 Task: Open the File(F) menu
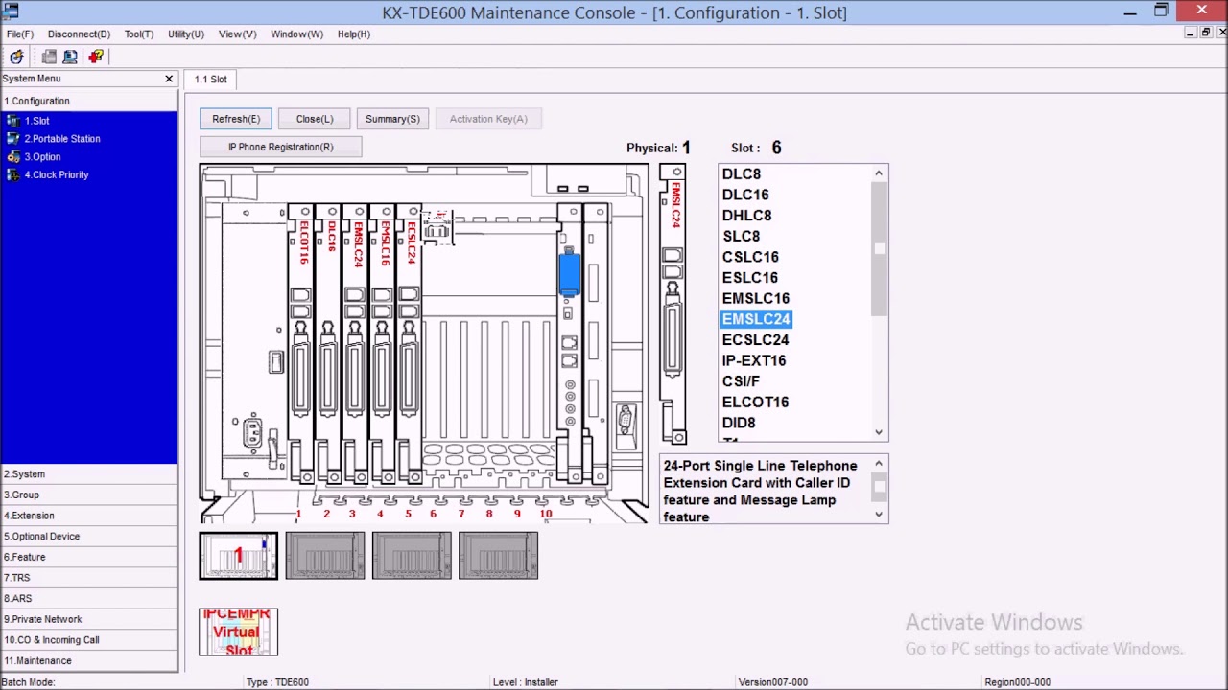pos(20,34)
